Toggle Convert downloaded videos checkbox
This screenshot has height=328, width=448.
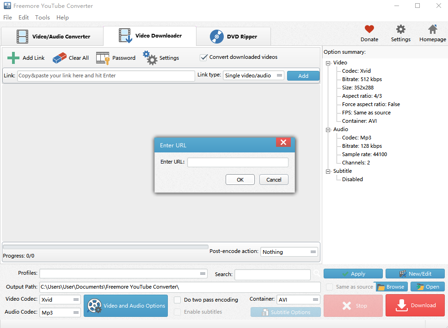[x=204, y=57]
